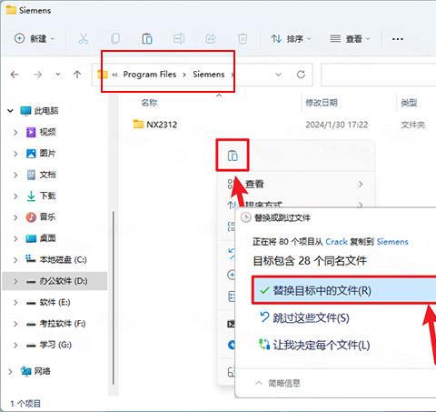Open recent locations dropdown chevron
Image resolution: width=436 pixels, height=412 pixels.
[58, 75]
